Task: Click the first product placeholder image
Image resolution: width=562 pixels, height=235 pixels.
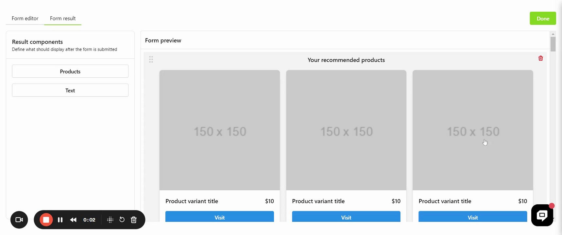Action: click(x=219, y=130)
